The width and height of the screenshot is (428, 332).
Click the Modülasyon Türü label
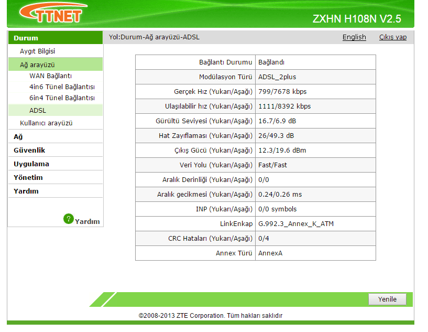(x=225, y=77)
